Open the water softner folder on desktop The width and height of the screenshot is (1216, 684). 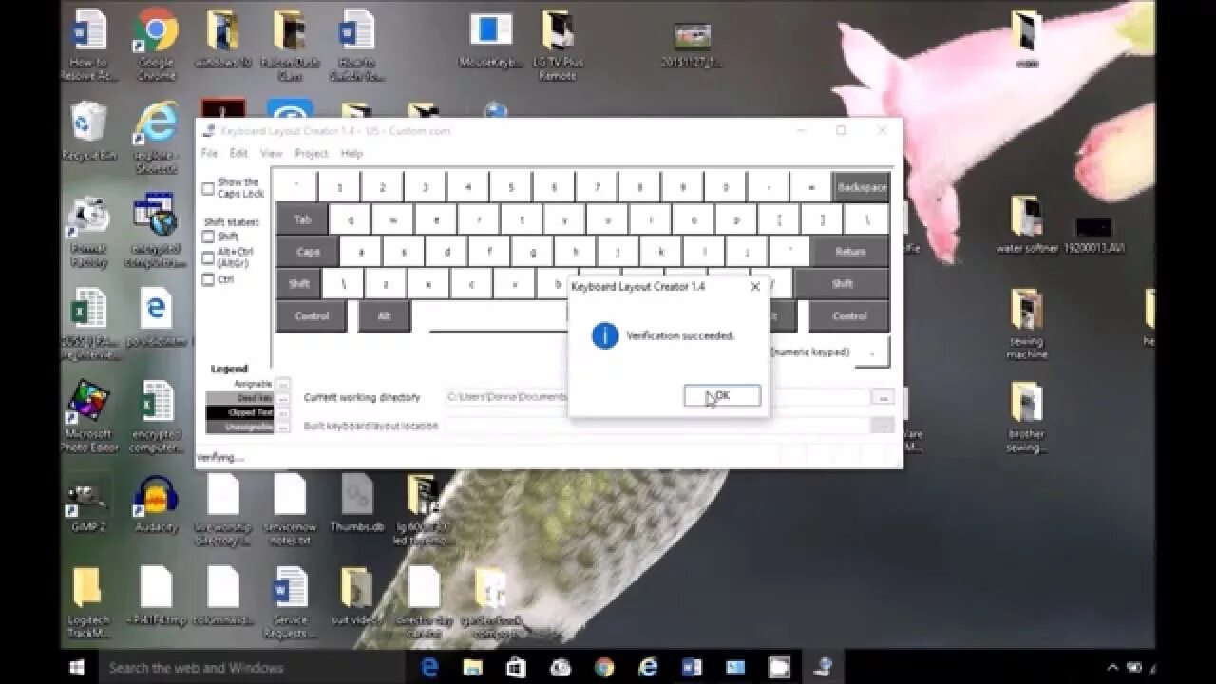[1028, 224]
